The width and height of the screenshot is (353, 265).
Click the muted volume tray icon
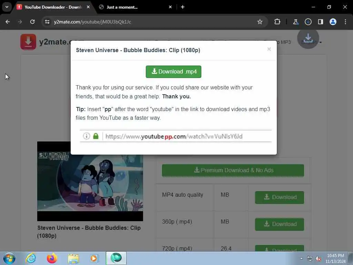[318, 259]
